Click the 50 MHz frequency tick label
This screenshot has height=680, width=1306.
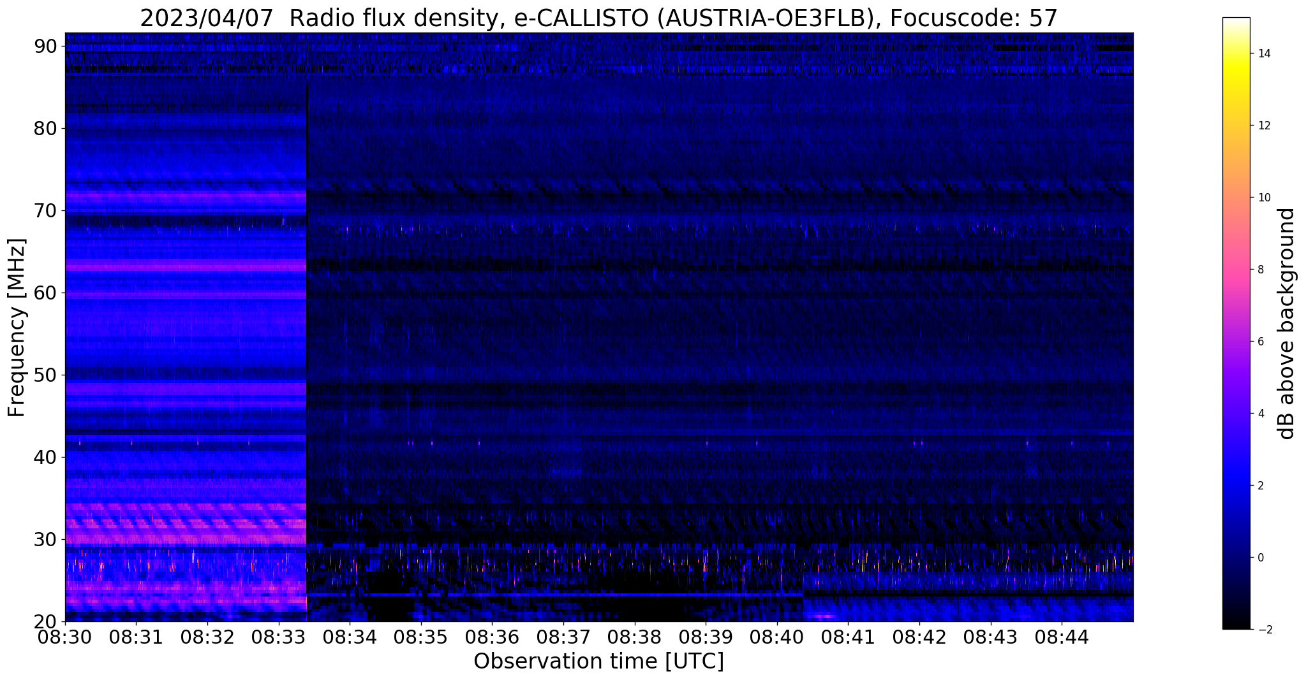45,375
